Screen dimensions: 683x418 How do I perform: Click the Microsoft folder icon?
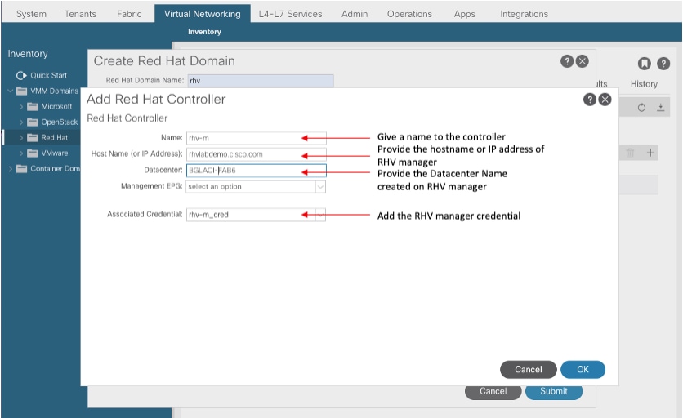(33, 107)
